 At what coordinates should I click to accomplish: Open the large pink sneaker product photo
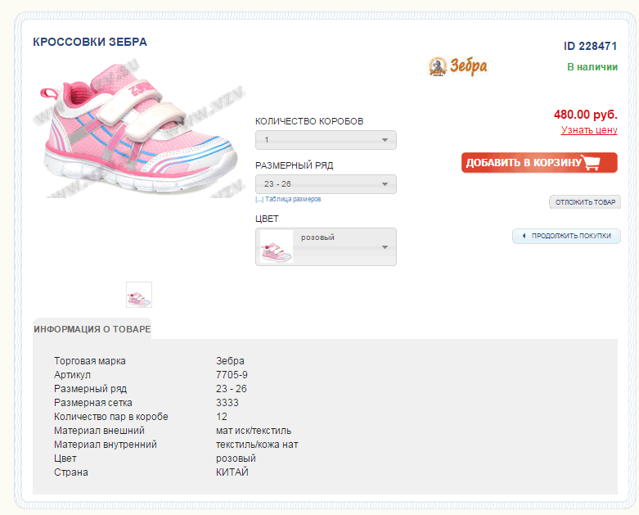[x=136, y=134]
